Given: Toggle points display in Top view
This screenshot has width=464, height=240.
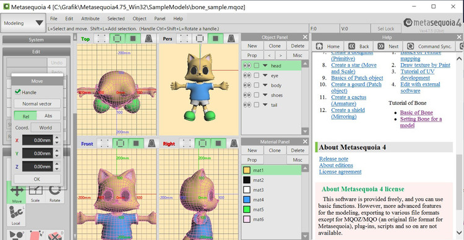Looking at the screenshot, I should click(101, 39).
